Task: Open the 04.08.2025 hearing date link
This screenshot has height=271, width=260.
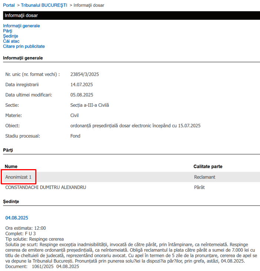Action: coord(17,218)
